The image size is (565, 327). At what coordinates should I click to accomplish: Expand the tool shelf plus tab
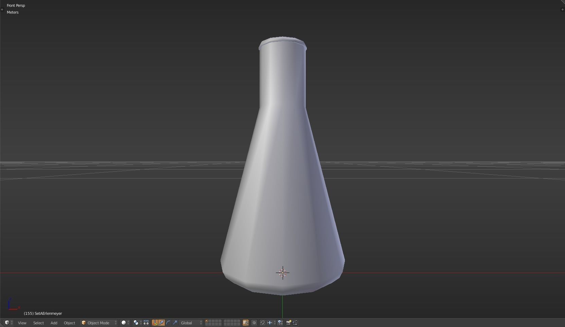coord(2,10)
